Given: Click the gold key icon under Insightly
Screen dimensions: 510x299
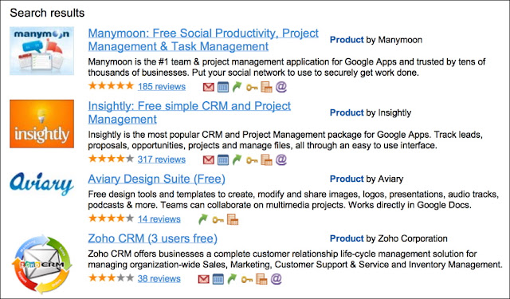Looking at the screenshot, I should coord(252,160).
